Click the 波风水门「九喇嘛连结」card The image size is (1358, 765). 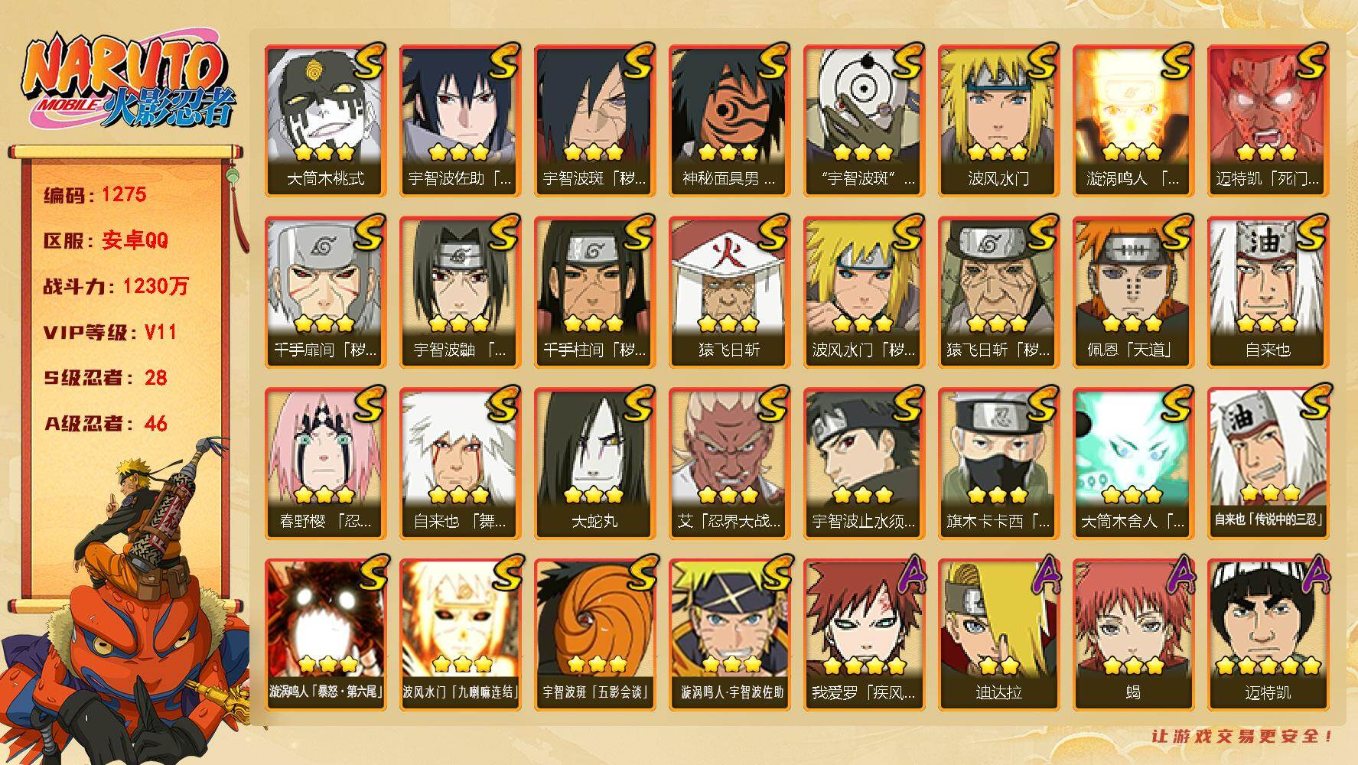click(x=461, y=635)
